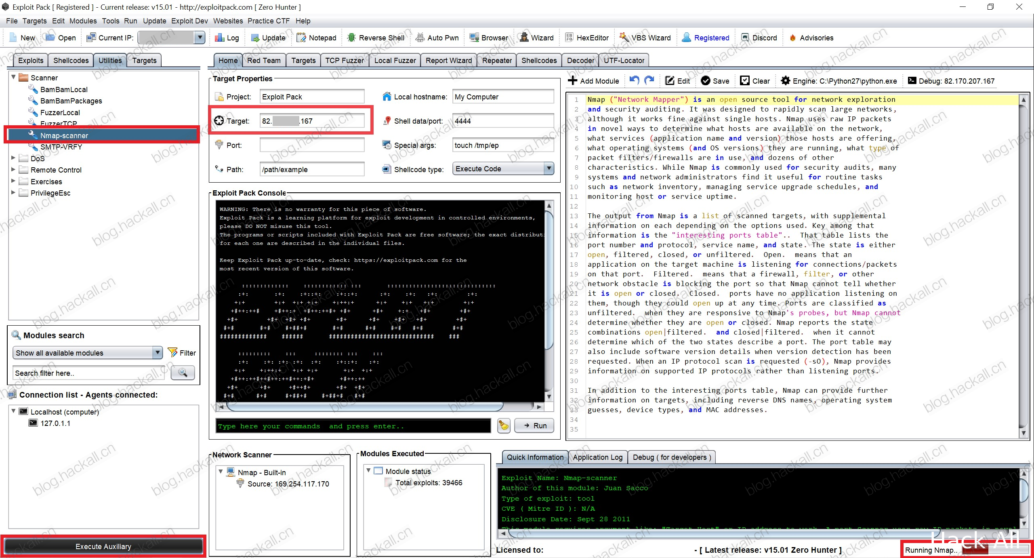The width and height of the screenshot is (1034, 558).
Task: Click the Target IP input field
Action: (312, 121)
